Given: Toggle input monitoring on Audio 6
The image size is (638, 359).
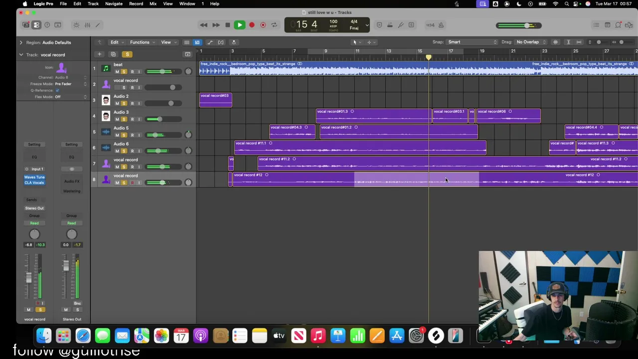Looking at the screenshot, I should click(x=139, y=151).
